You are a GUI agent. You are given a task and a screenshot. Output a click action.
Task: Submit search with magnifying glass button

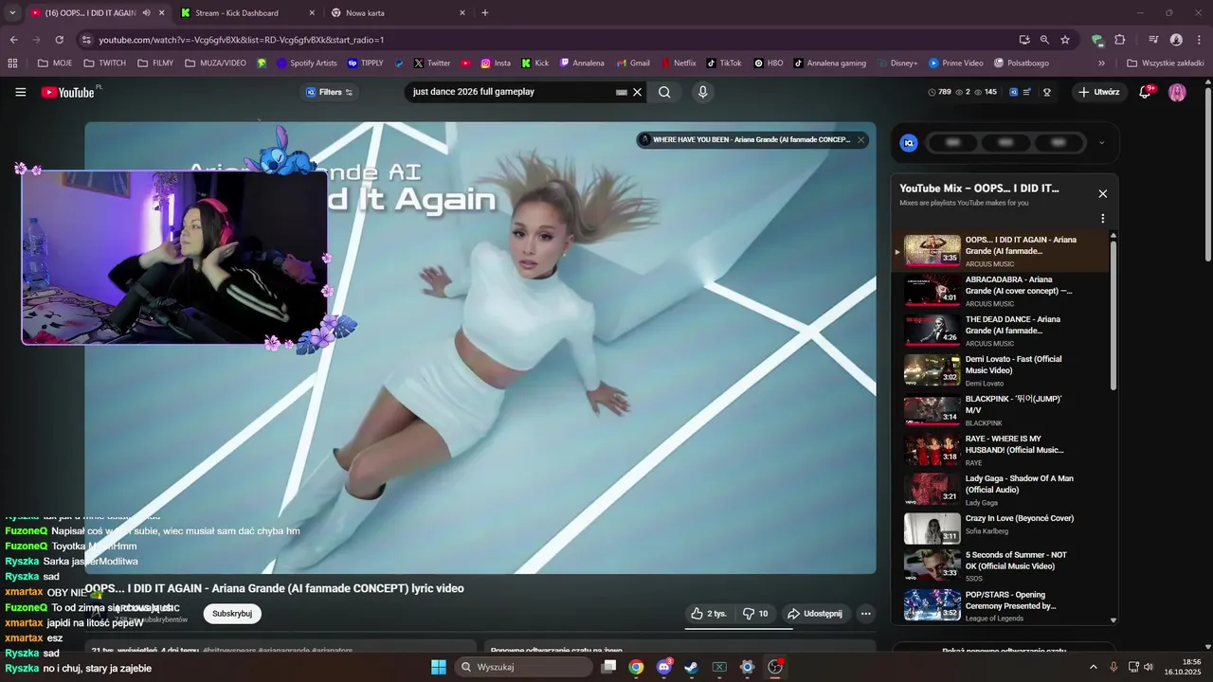(664, 92)
